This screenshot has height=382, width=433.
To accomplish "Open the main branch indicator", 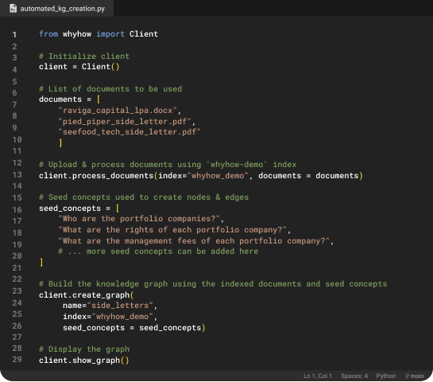I will click(x=415, y=376).
